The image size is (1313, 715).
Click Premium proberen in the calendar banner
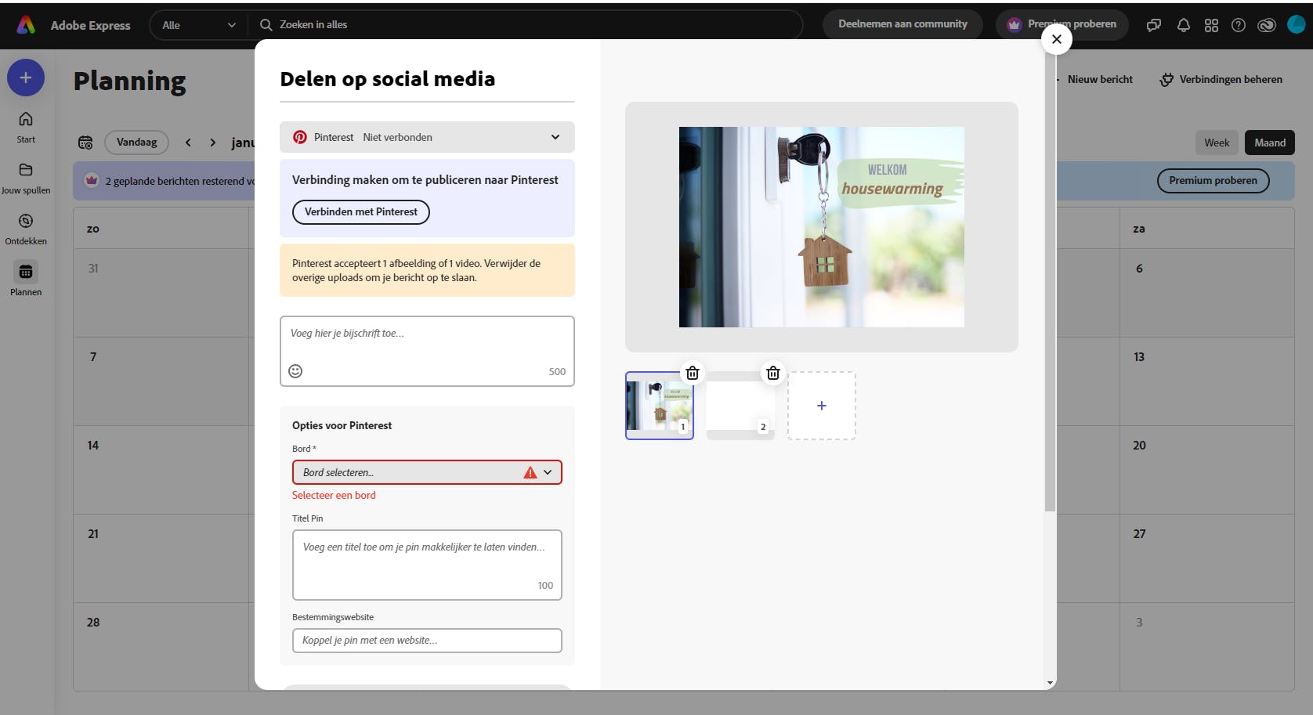[x=1213, y=181]
